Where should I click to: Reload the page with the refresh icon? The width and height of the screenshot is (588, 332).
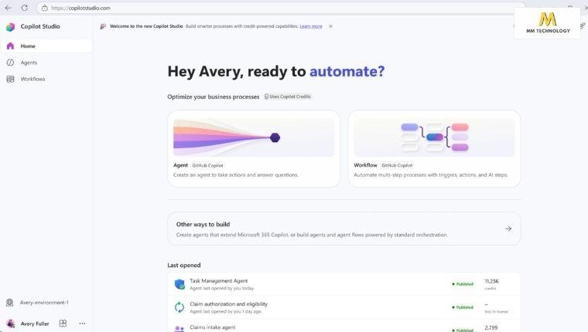pos(25,8)
